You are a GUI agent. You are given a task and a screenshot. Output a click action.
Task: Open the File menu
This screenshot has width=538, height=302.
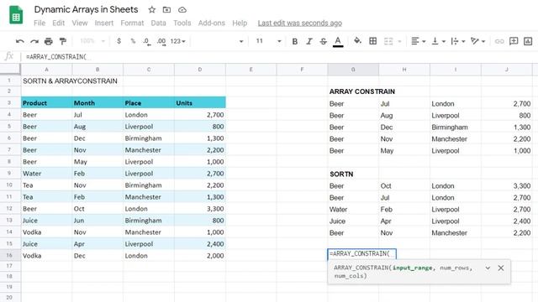[40, 23]
